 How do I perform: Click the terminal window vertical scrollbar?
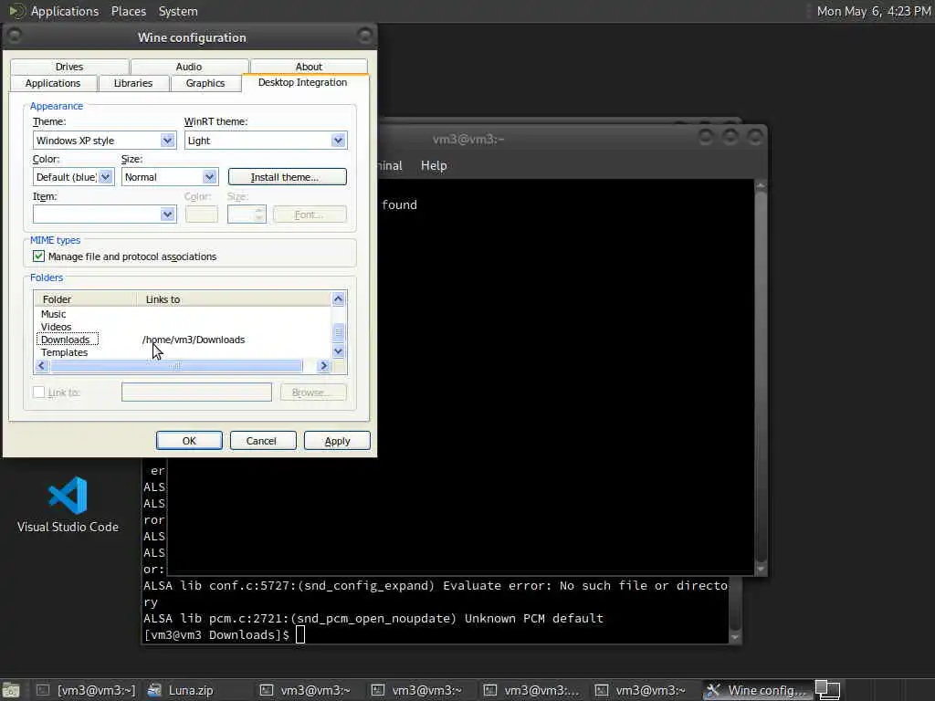(x=761, y=377)
